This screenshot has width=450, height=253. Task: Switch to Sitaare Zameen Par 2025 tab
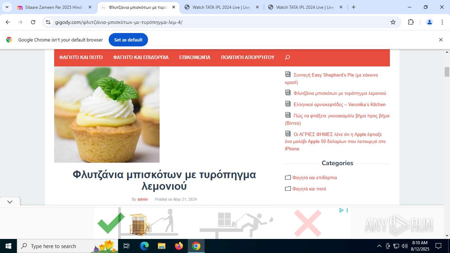click(54, 7)
